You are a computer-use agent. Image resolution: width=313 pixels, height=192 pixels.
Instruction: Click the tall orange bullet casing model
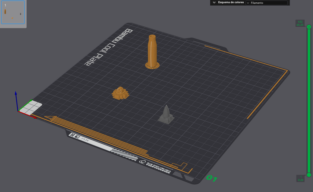click(x=152, y=52)
